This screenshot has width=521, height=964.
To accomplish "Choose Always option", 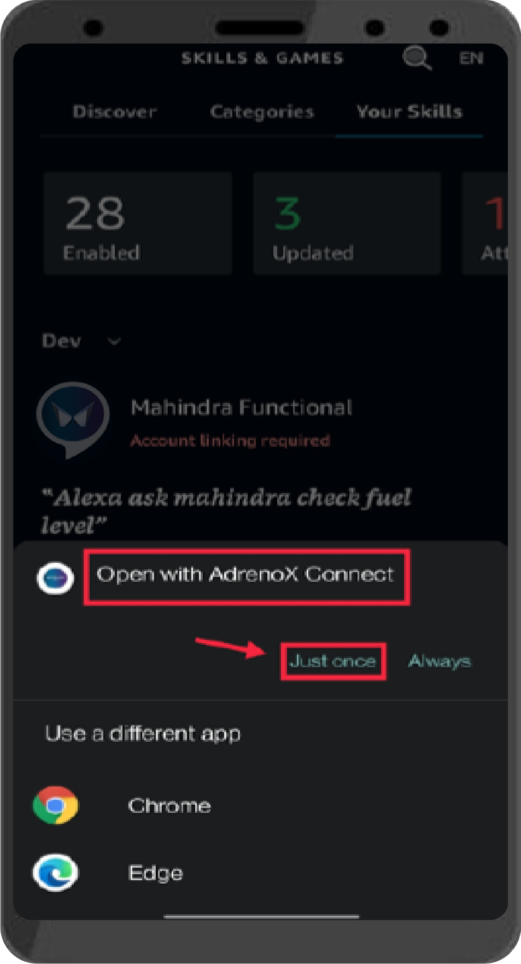I will (x=440, y=661).
